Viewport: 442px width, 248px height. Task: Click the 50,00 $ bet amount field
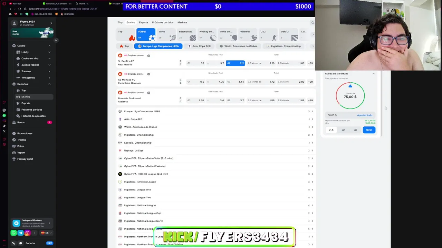(x=340, y=115)
